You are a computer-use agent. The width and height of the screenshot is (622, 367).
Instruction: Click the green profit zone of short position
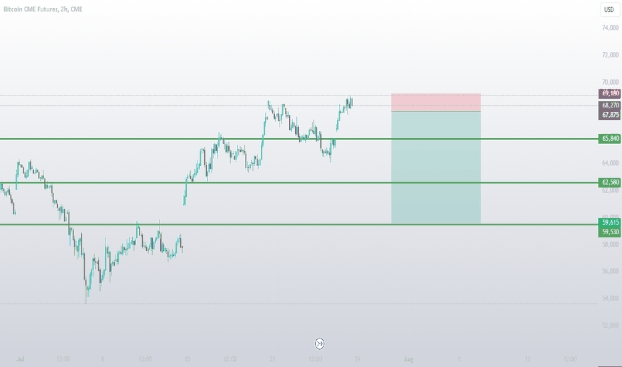[x=436, y=167]
